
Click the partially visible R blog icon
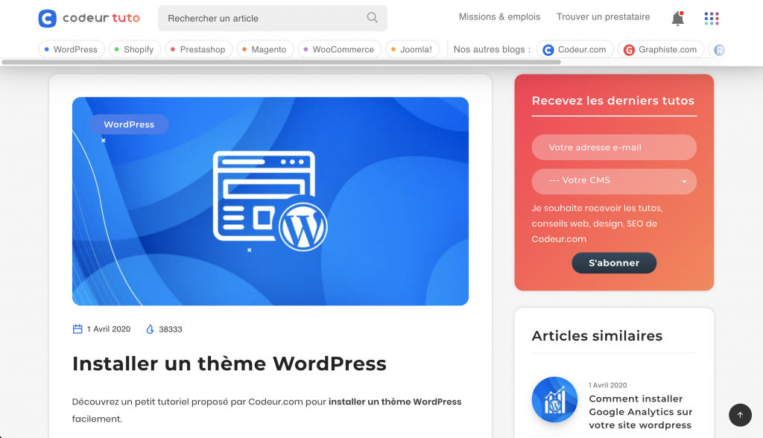719,50
